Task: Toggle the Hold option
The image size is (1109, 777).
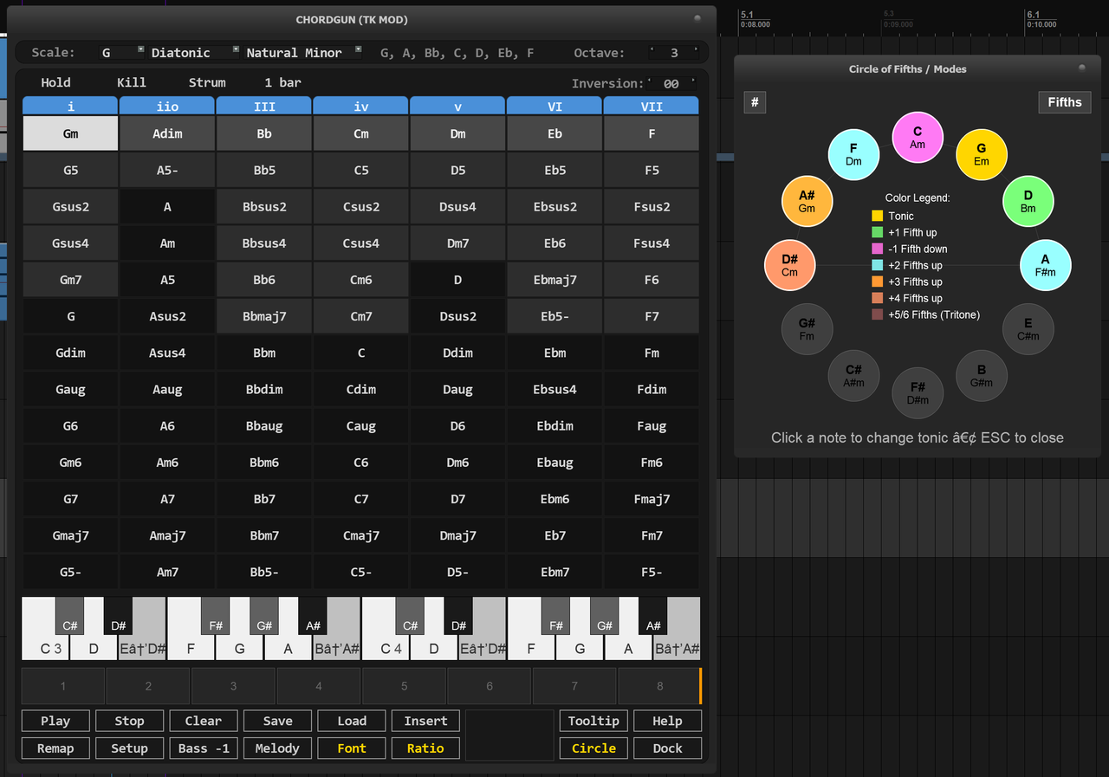Action: 55,83
